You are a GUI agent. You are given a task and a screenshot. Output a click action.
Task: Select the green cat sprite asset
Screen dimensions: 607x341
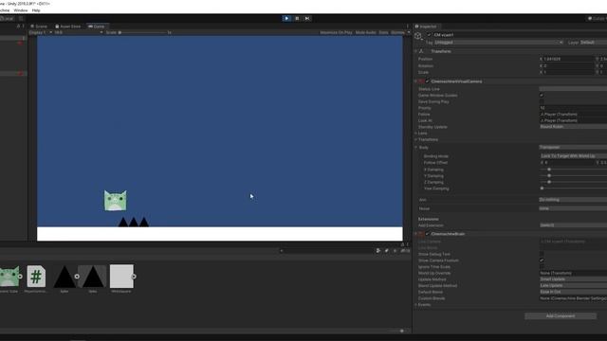pyautogui.click(x=9, y=276)
